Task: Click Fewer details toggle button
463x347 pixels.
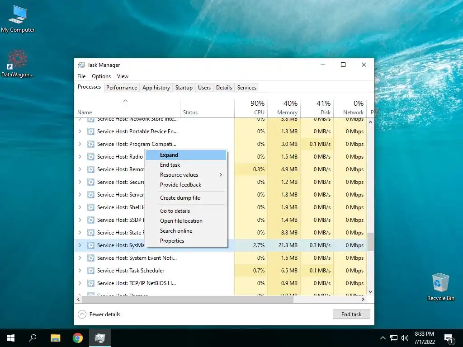Action: click(x=99, y=314)
